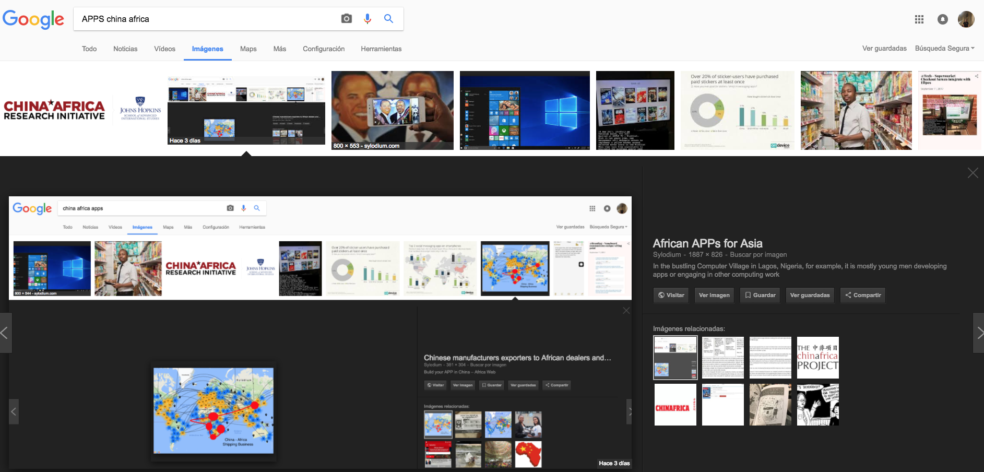Viewport: 984px width, 472px height.
Task: Switch to the Maps tab
Action: (x=248, y=49)
